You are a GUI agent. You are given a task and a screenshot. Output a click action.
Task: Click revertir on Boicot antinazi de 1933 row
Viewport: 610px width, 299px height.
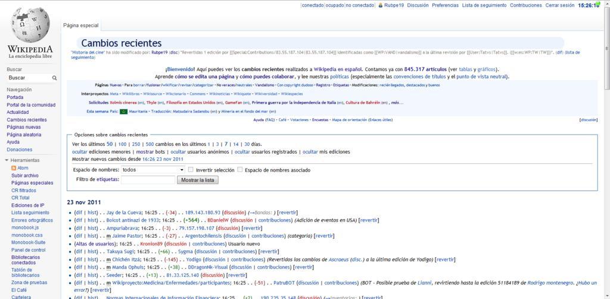click(368, 220)
